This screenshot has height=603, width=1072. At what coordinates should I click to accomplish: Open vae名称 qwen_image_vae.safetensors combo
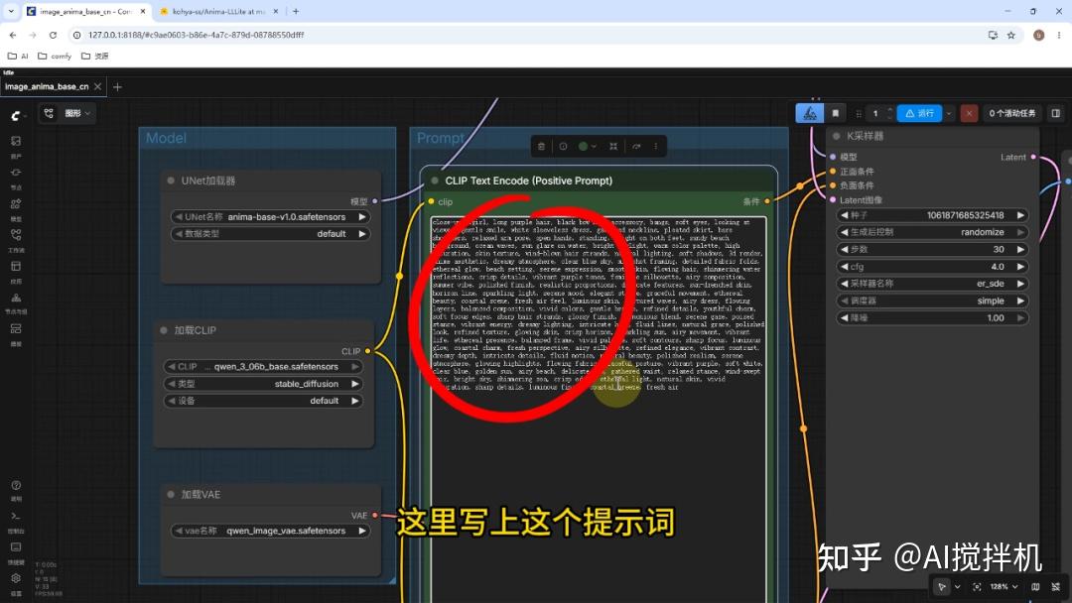270,531
